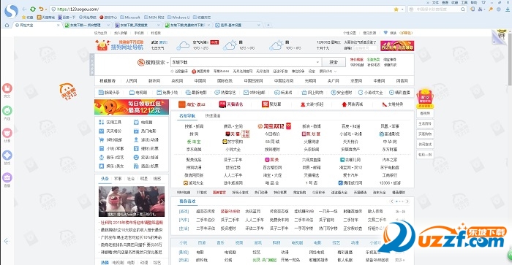Go to previous page of 猜你喜欢 section

392,201
